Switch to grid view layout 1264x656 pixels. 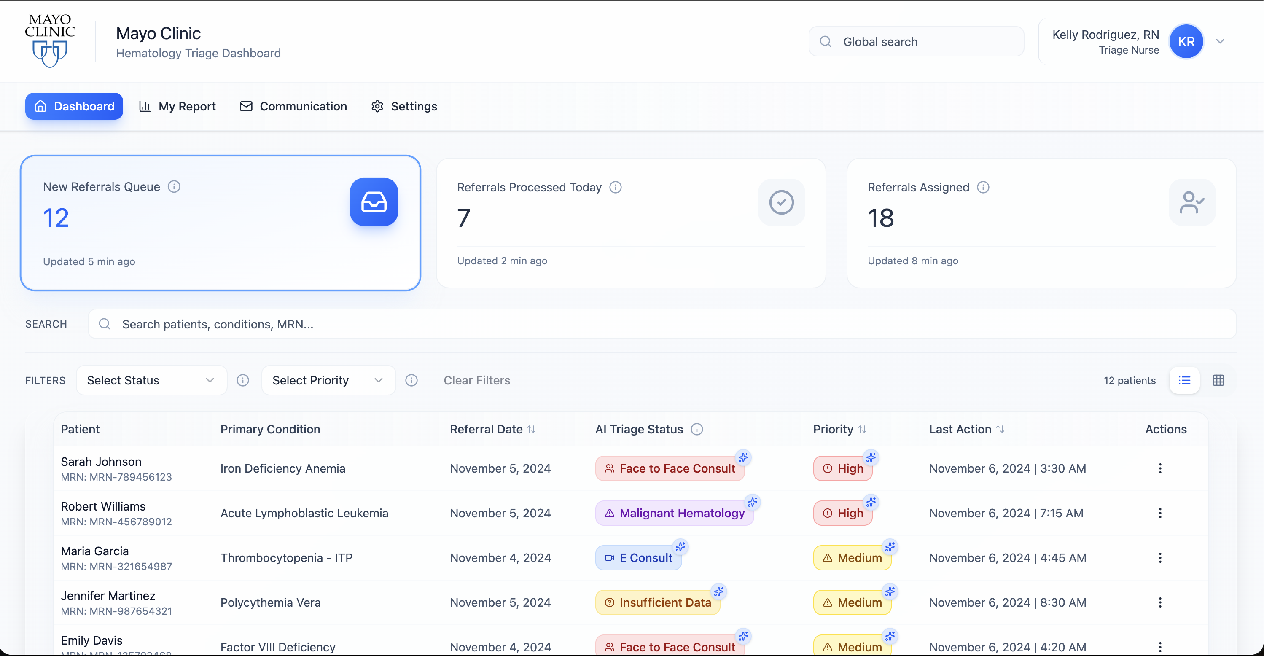point(1218,380)
